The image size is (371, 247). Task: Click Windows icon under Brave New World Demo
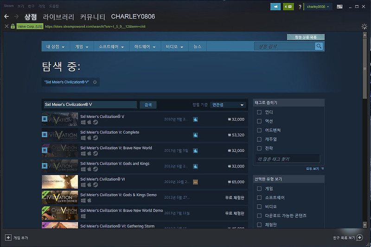pos(83,216)
